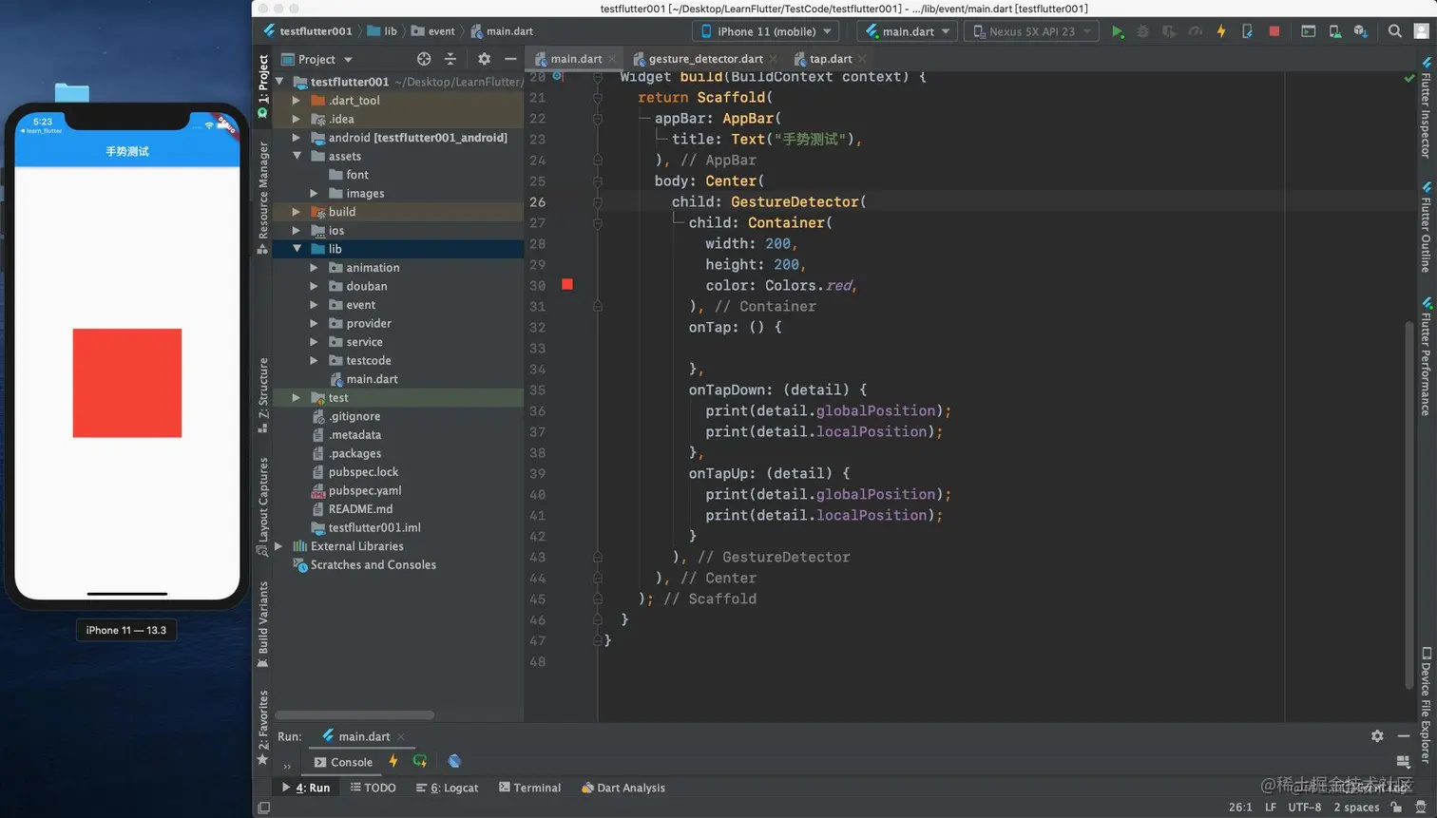Collapse the lib folder in project tree

tap(297, 249)
